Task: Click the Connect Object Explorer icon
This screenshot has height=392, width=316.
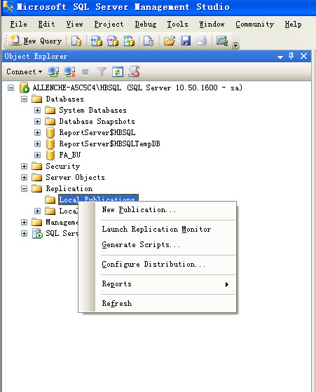Action: pyautogui.click(x=53, y=71)
